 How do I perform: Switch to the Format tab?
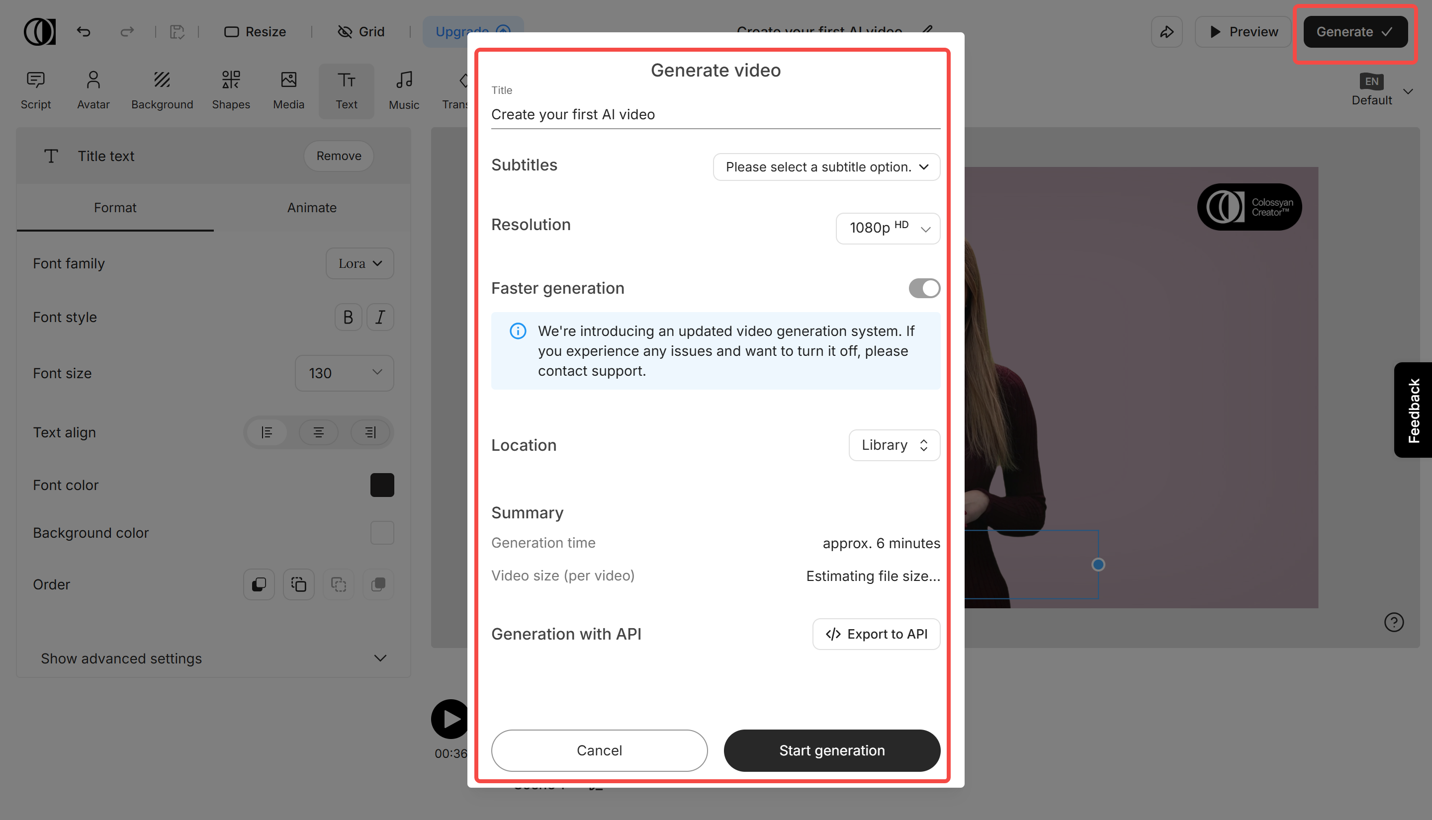tap(115, 207)
